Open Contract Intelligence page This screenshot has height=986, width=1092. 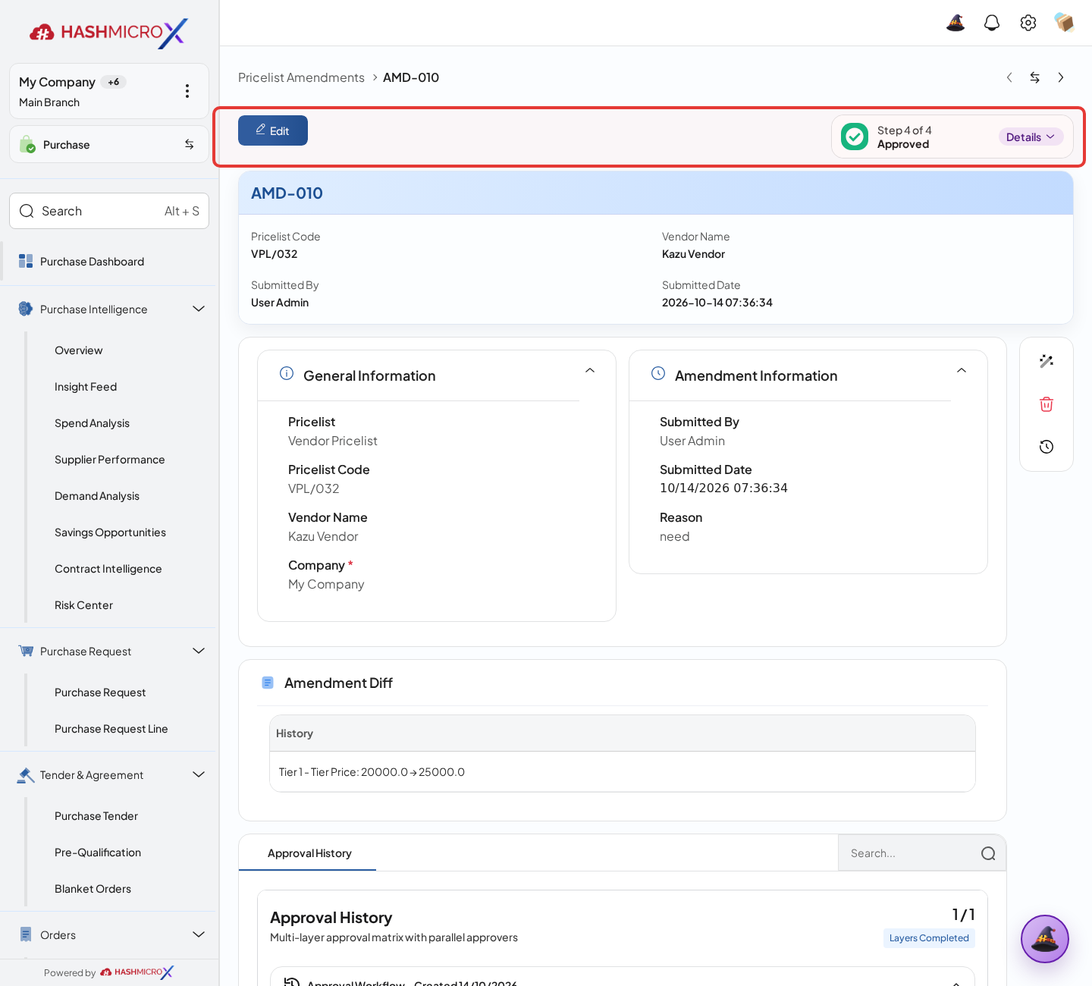(108, 569)
